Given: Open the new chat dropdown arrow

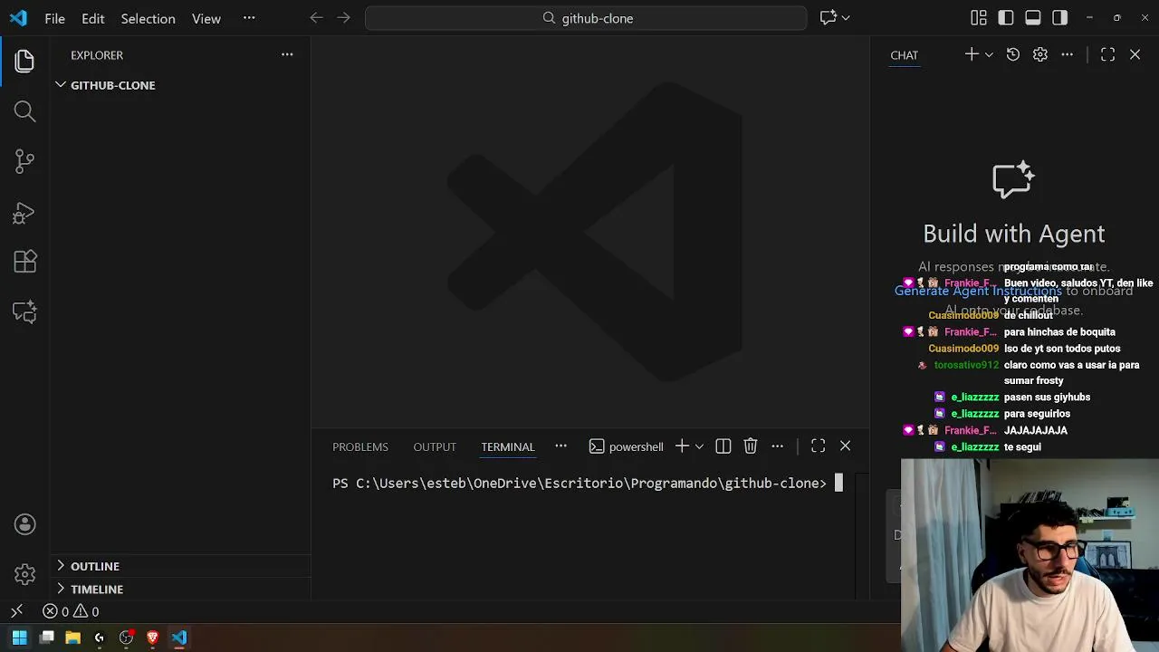Looking at the screenshot, I should (989, 54).
